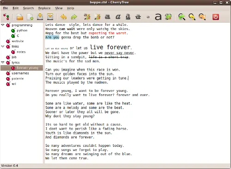Select the programming node

click(22, 25)
